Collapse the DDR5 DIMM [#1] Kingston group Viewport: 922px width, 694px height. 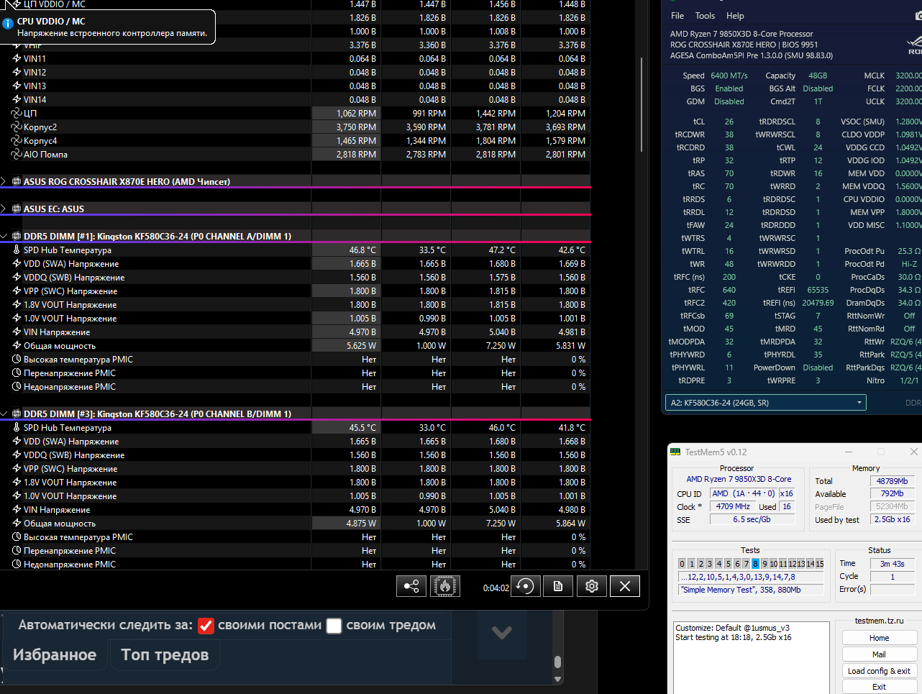coord(4,236)
